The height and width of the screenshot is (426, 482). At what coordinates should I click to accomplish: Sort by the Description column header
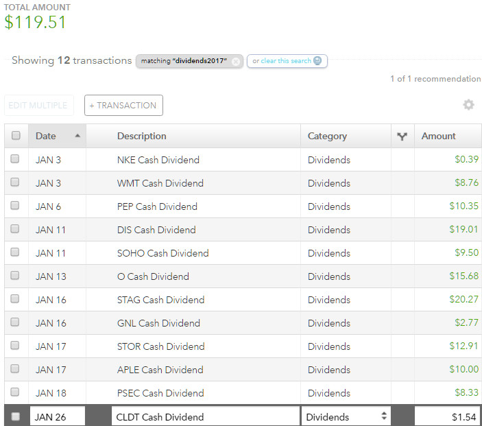pyautogui.click(x=142, y=136)
